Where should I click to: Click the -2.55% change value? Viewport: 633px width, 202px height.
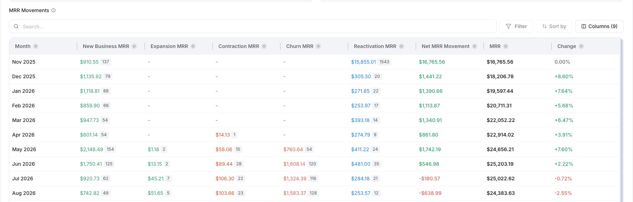click(563, 193)
